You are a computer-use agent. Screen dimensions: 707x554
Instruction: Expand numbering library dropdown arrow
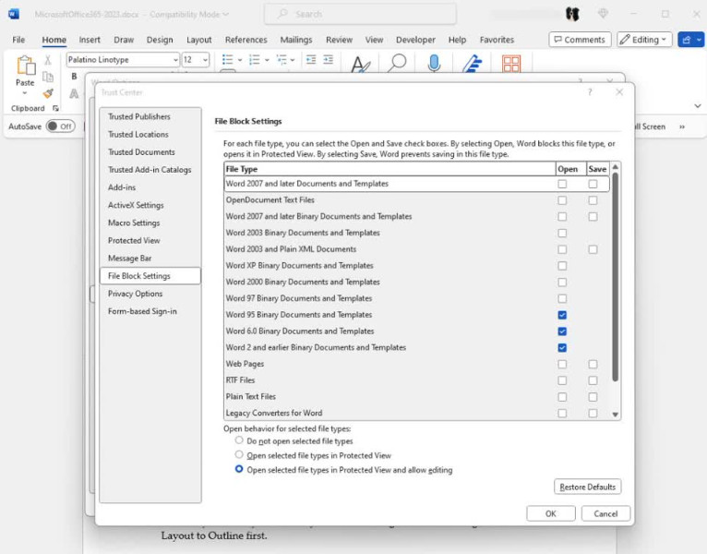click(x=267, y=59)
